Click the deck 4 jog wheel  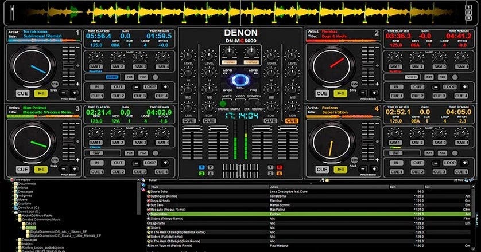point(332,143)
